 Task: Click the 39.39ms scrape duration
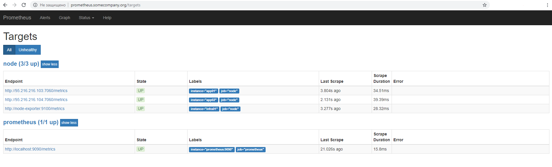coord(381,100)
